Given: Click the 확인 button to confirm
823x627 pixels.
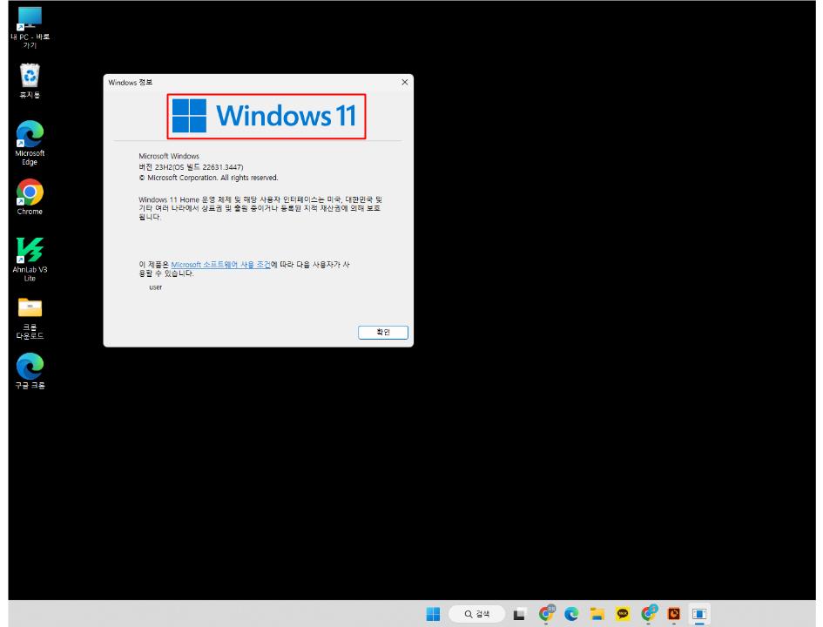Looking at the screenshot, I should [x=382, y=332].
